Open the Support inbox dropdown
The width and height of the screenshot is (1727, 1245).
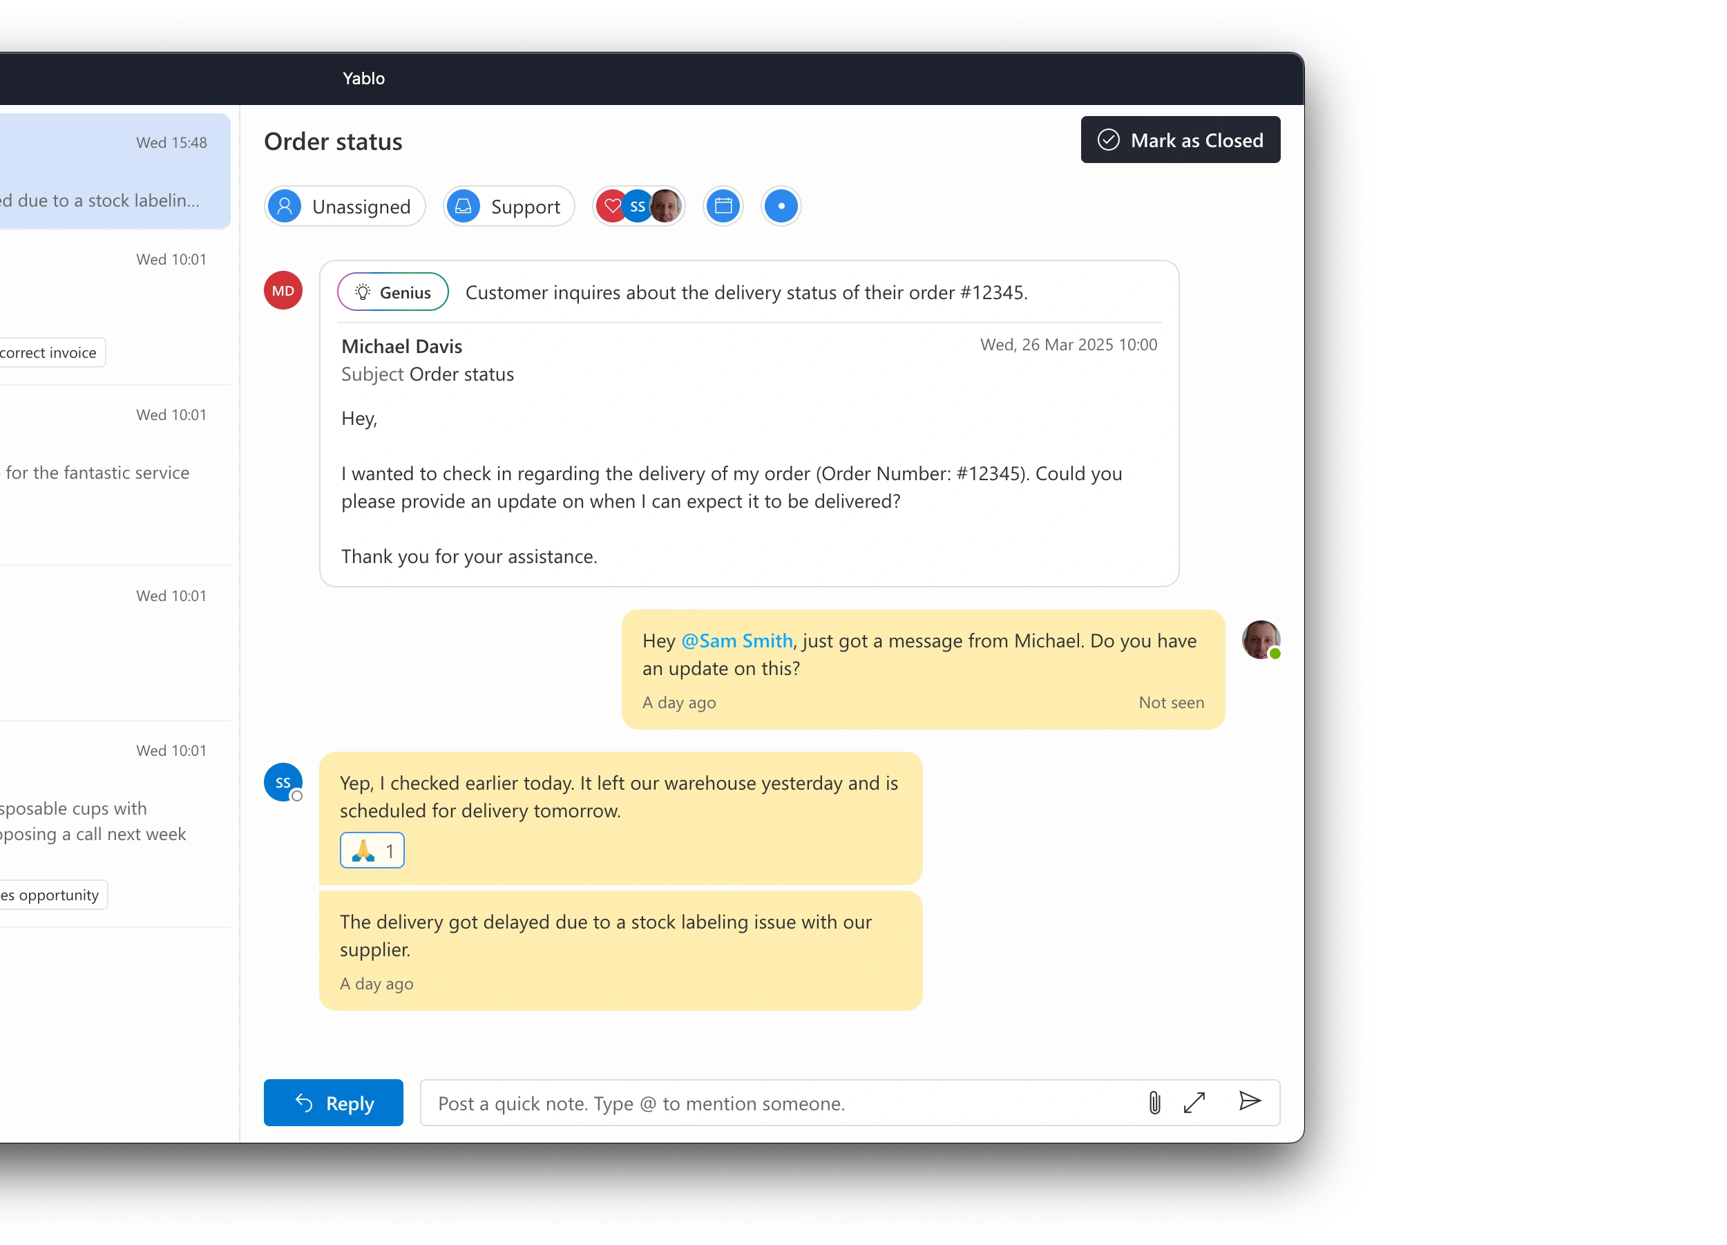coord(508,207)
